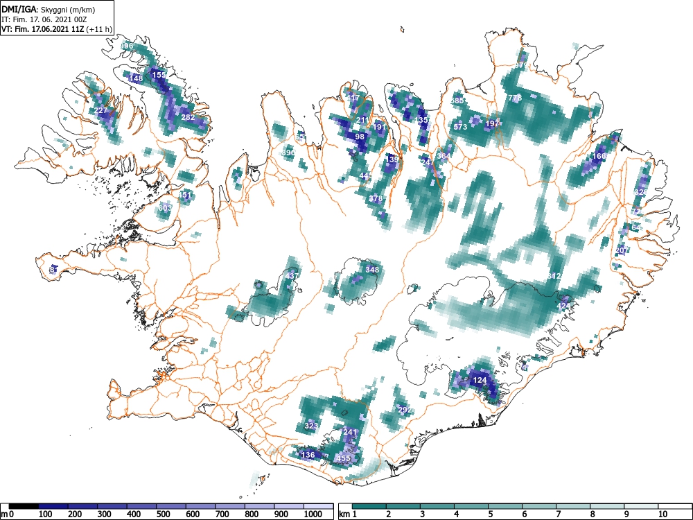
Task: Select the 585 visibility label
Action: pyautogui.click(x=457, y=101)
